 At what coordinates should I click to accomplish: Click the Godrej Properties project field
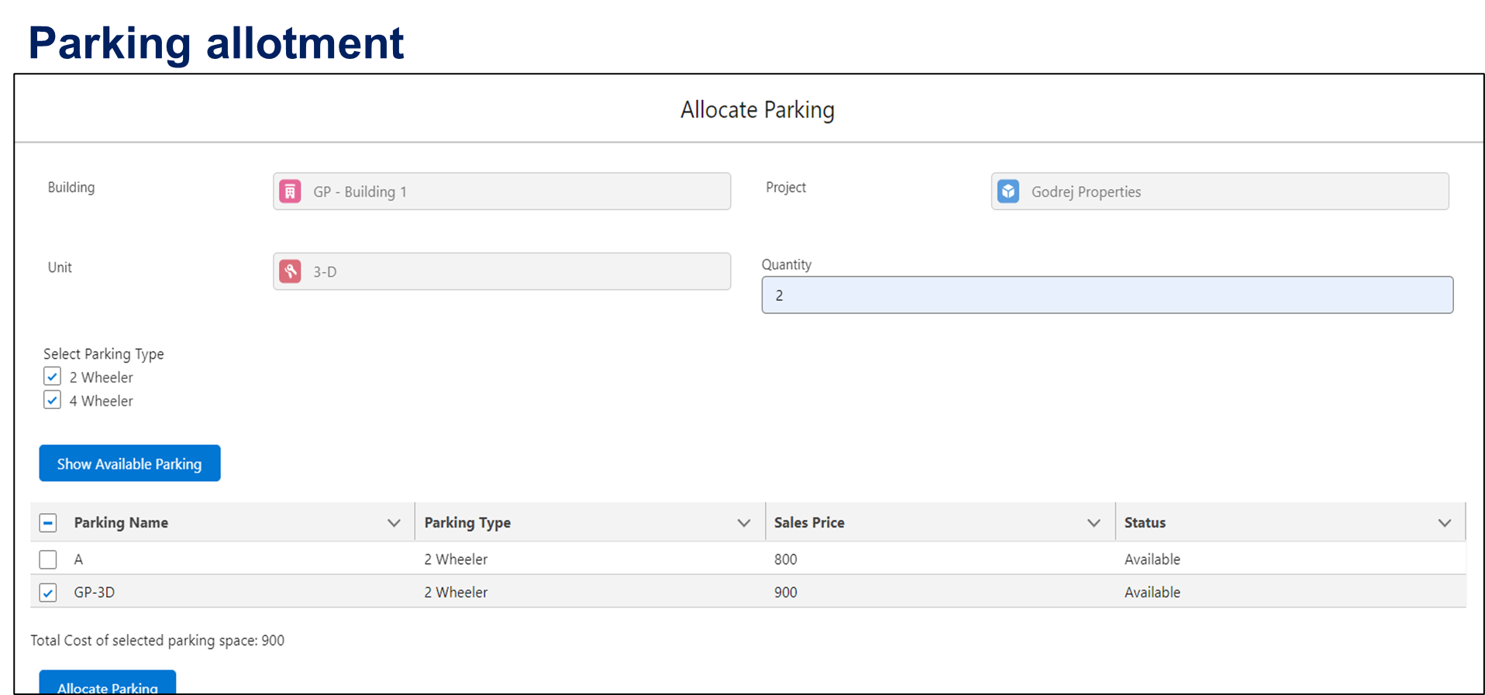tap(1232, 191)
